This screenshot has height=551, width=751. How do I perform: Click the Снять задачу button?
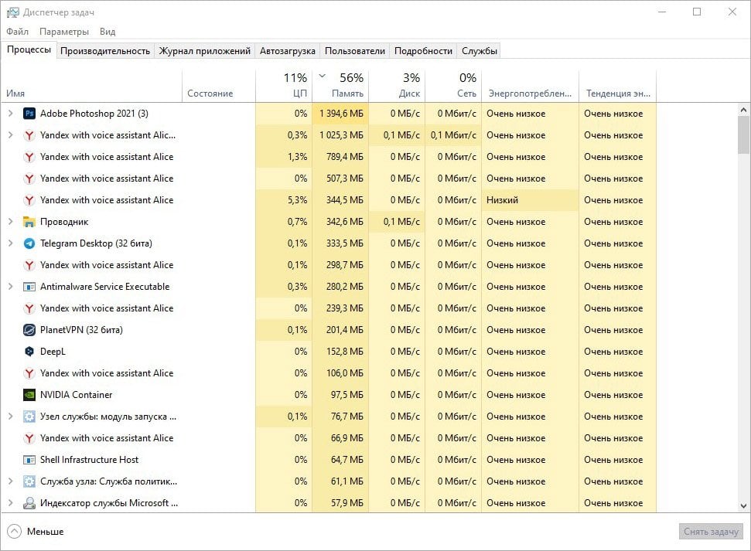711,532
